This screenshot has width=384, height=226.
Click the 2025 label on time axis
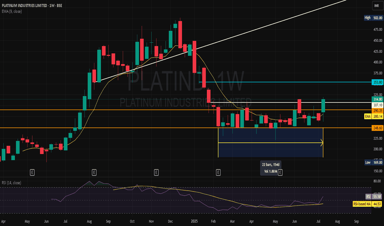pos(194,221)
